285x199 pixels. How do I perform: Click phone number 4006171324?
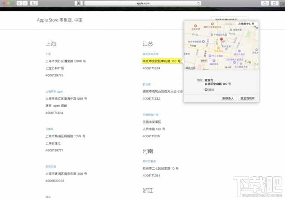pos(54,113)
